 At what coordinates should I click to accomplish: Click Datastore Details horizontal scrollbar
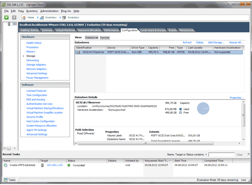coord(146,143)
